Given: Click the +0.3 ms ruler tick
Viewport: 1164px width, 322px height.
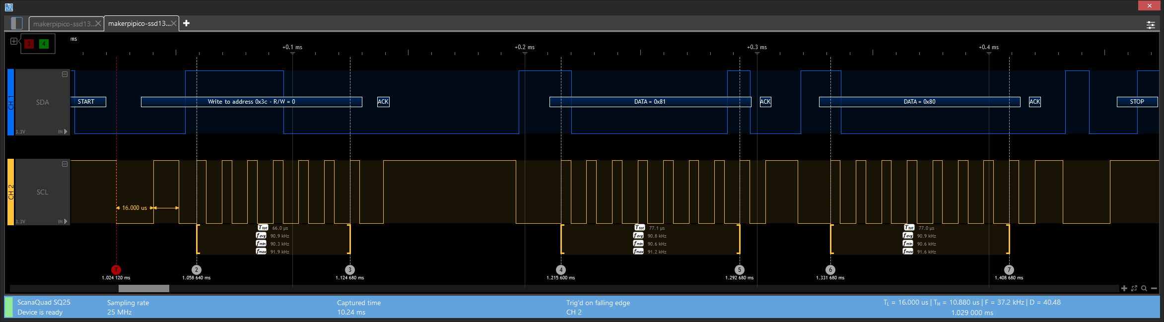Looking at the screenshot, I should click(x=757, y=48).
